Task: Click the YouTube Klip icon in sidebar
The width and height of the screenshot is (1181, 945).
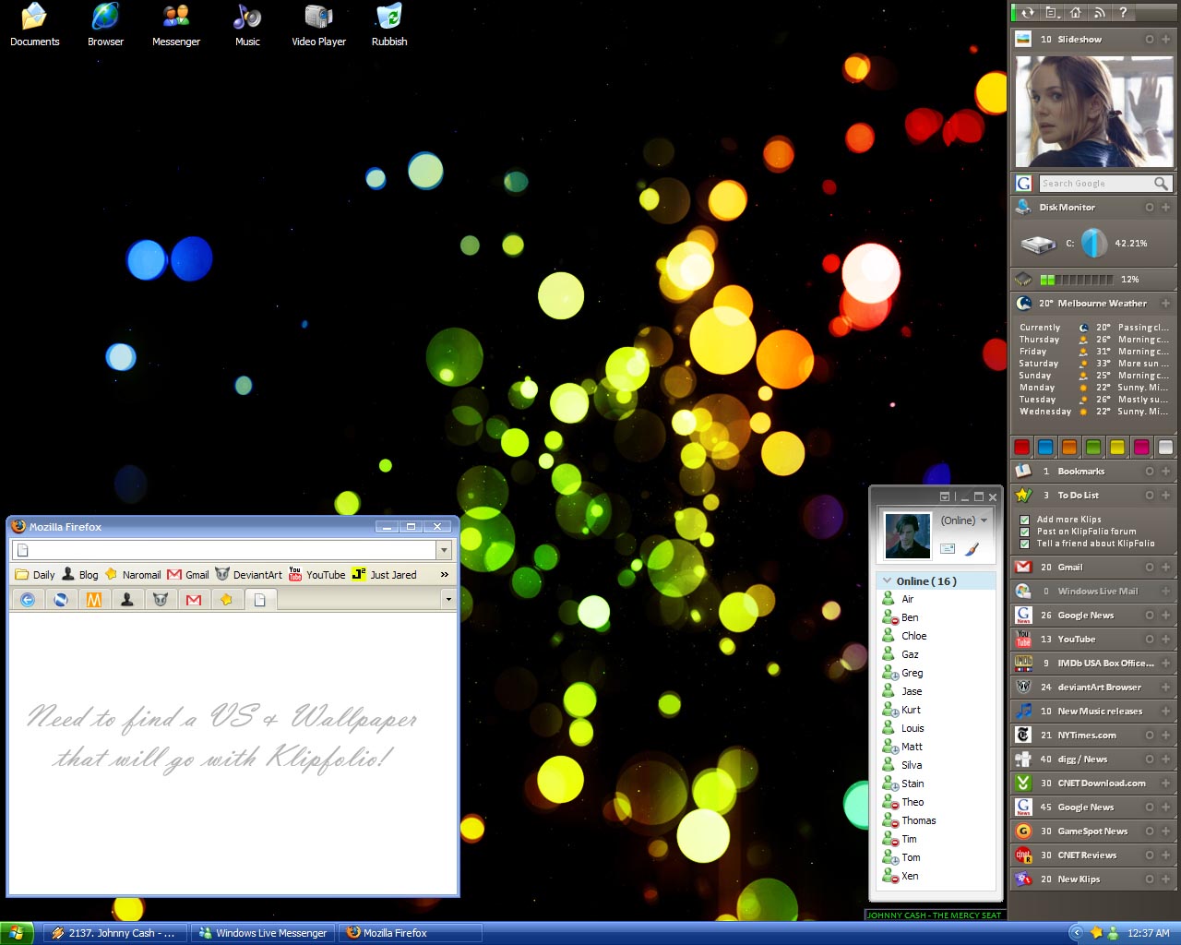Action: (1023, 639)
